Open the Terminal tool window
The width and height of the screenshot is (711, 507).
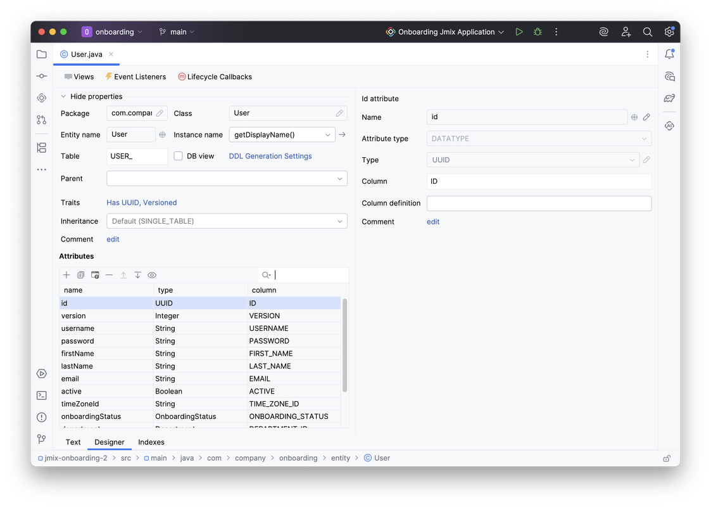[42, 395]
